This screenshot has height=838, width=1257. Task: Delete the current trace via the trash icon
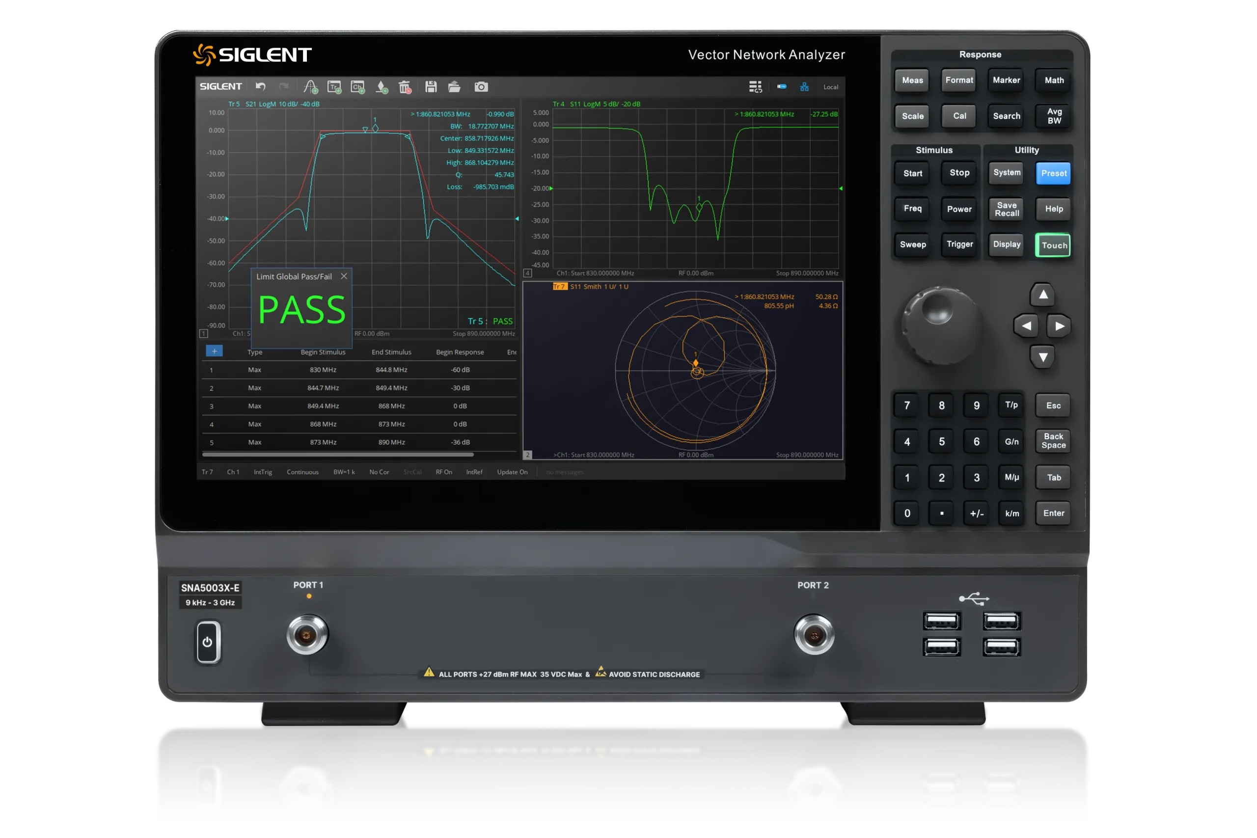point(405,86)
